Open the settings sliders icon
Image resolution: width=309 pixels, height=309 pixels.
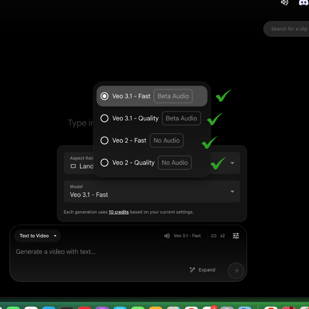(236, 236)
